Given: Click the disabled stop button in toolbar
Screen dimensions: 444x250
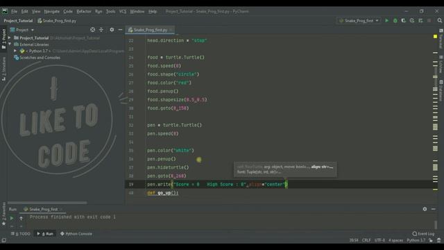Looking at the screenshot, I should coord(429,21).
